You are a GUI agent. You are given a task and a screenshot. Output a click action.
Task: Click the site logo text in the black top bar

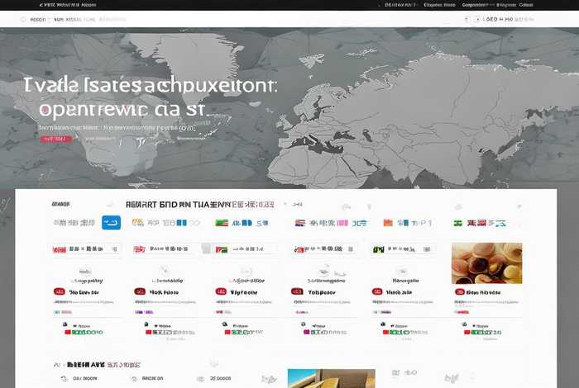click(x=66, y=5)
